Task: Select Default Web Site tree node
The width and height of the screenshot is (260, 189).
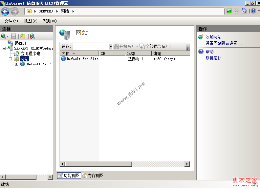Action: [39, 64]
